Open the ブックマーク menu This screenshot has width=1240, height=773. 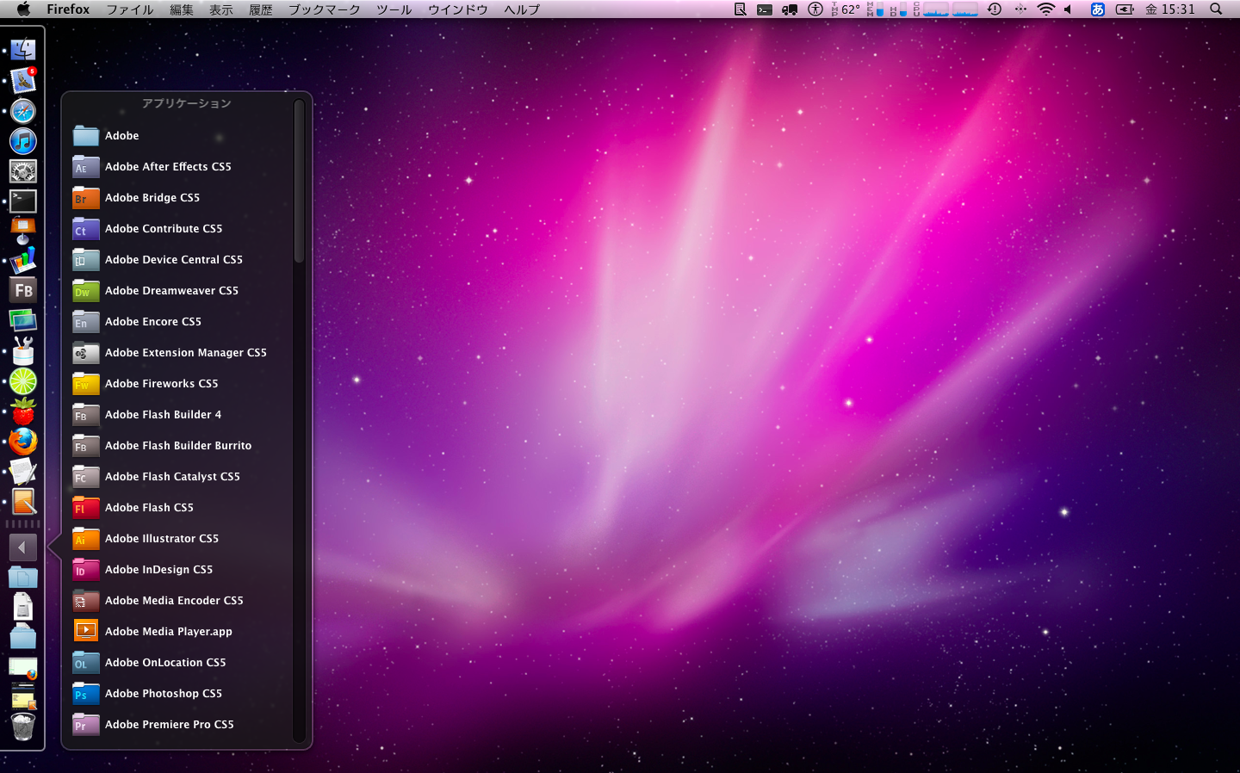(324, 9)
